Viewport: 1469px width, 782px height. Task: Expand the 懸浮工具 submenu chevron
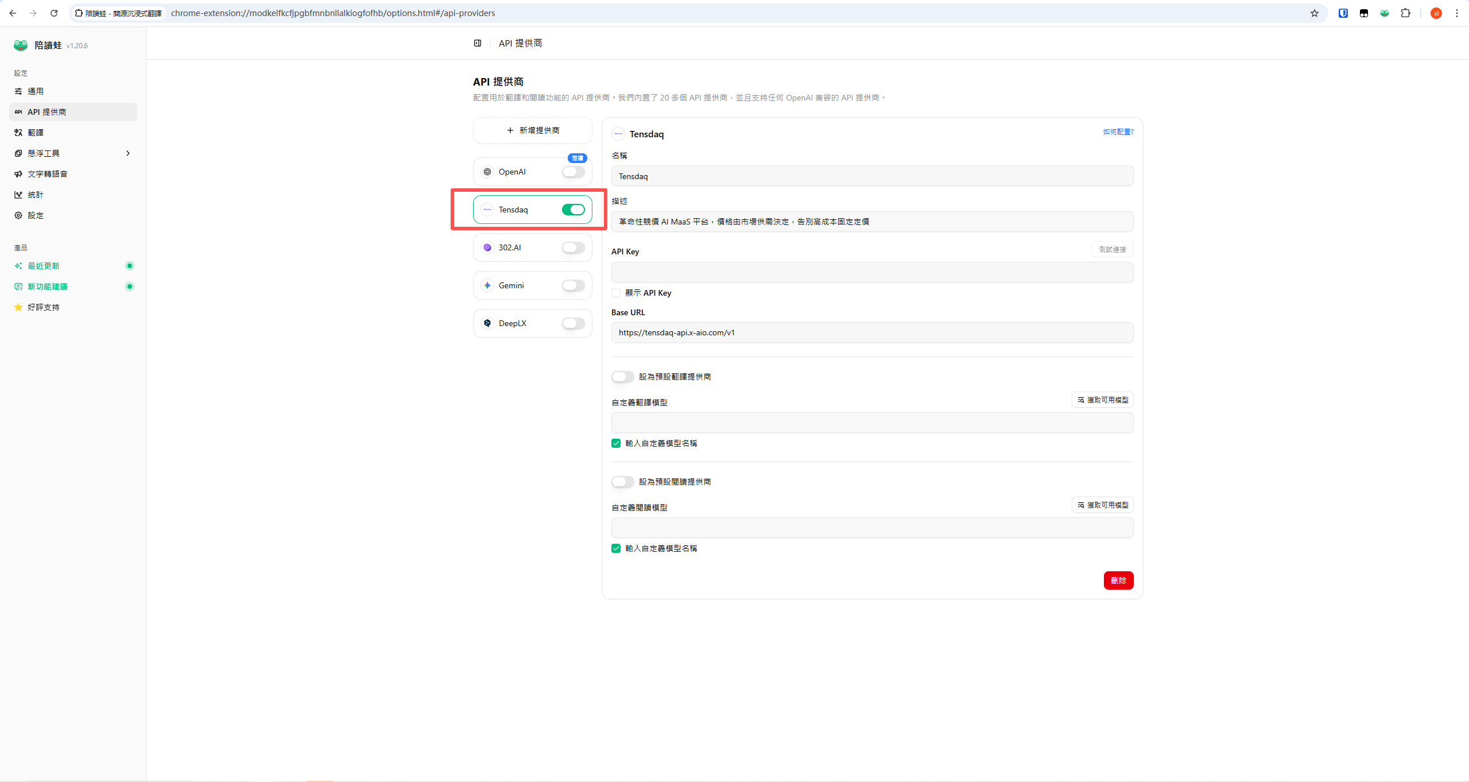128,153
